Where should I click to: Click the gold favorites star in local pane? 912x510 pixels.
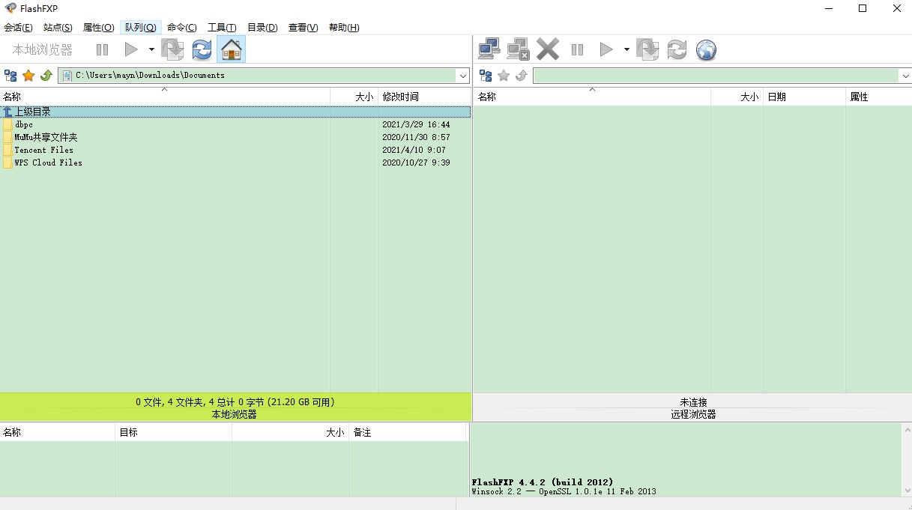tap(28, 76)
